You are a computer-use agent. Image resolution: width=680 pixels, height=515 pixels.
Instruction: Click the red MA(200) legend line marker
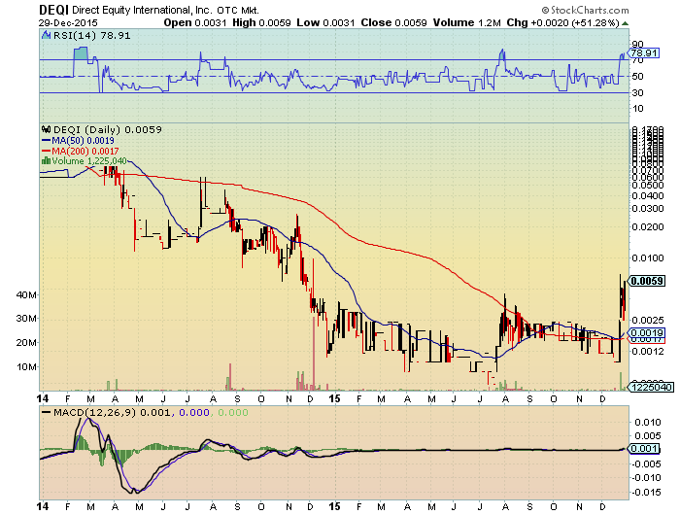click(46, 151)
